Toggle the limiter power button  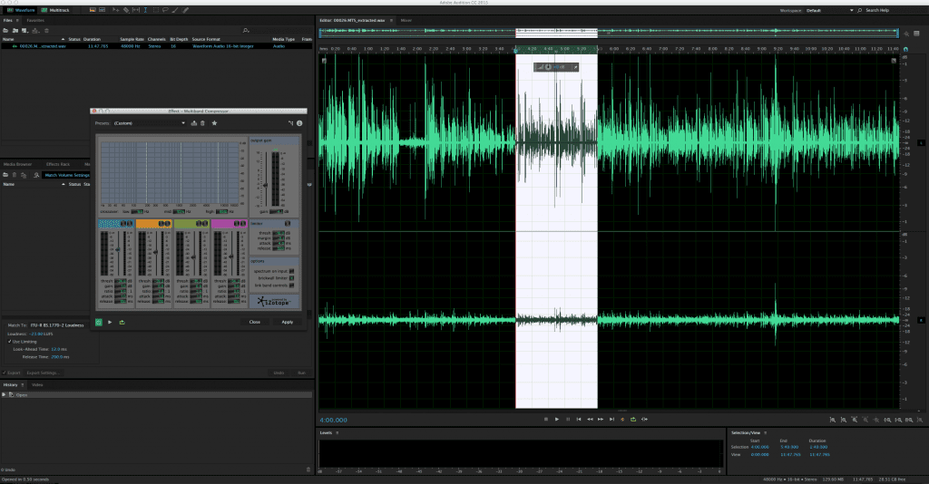click(288, 223)
